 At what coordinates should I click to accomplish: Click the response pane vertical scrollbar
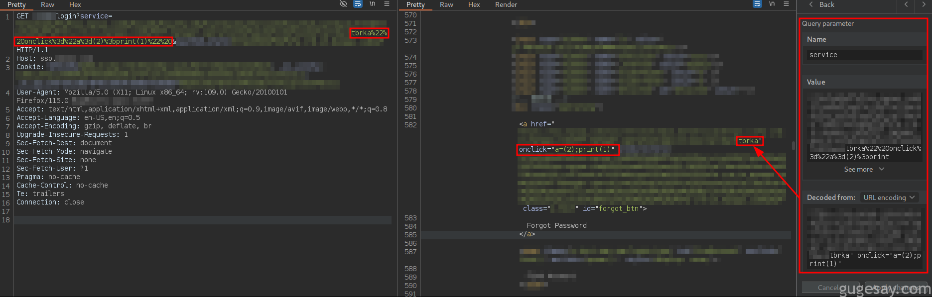click(x=793, y=146)
